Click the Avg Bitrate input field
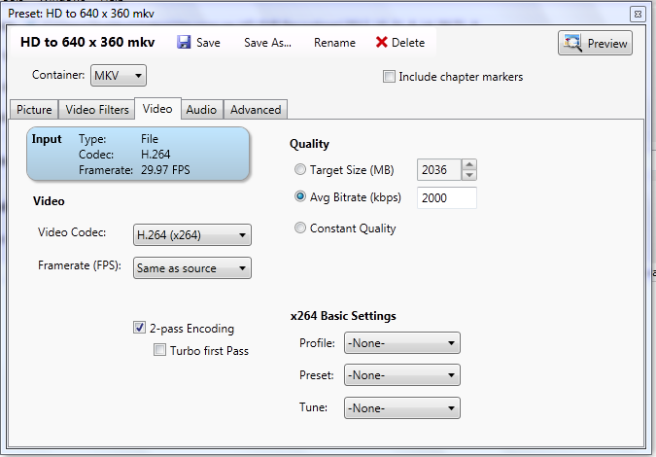 (446, 198)
